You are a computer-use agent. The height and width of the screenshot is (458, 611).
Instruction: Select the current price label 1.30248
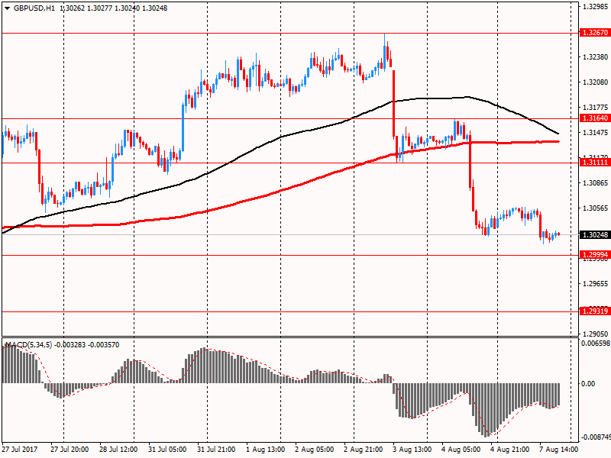[x=595, y=234]
